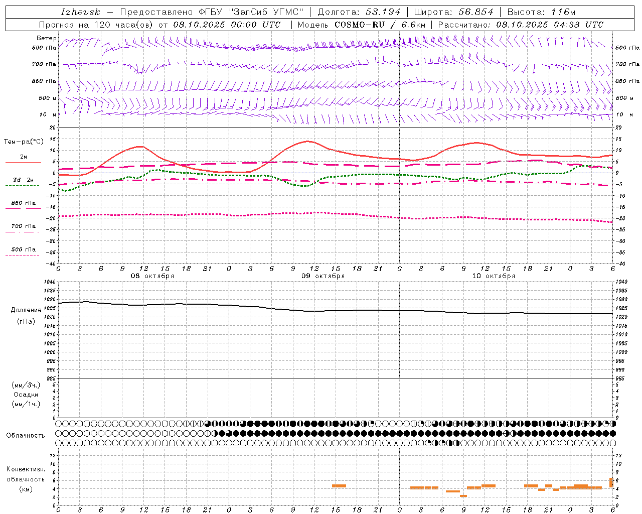Click the (км) convective cloud unit label
This screenshot has width=642, height=514.
26,489
